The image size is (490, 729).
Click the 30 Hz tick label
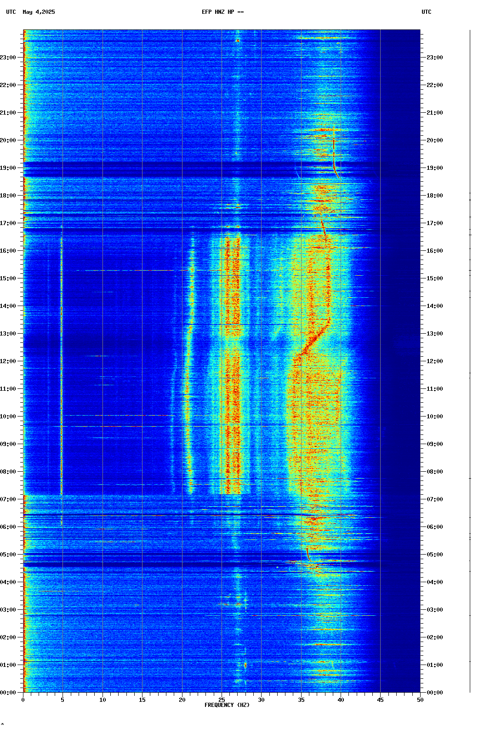tap(261, 700)
